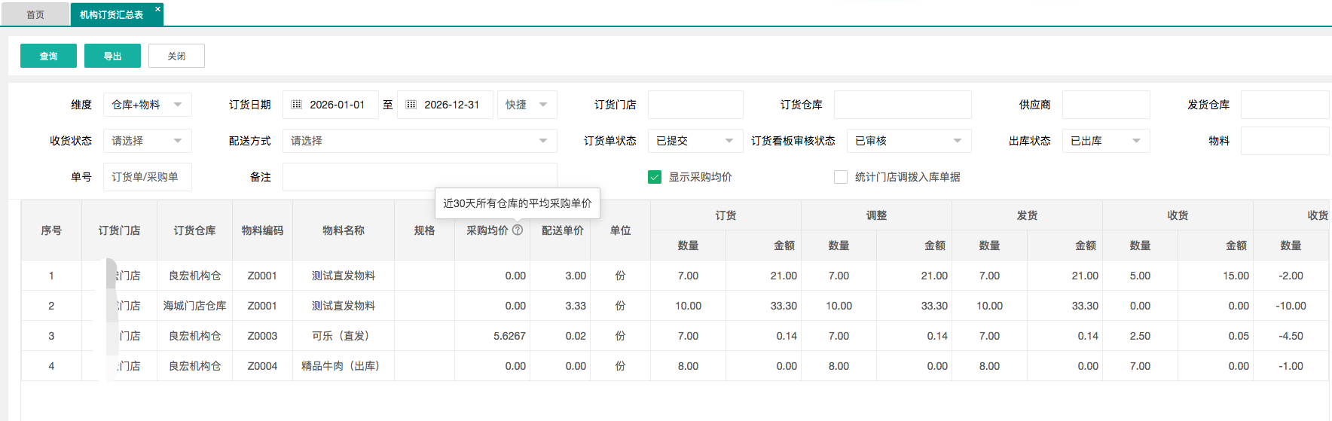This screenshot has height=421, width=1332.
Task: Click the 收货 group header
Action: (x=1178, y=215)
